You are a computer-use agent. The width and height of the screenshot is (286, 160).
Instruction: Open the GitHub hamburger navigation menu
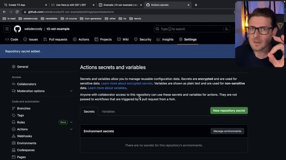(x=7, y=29)
